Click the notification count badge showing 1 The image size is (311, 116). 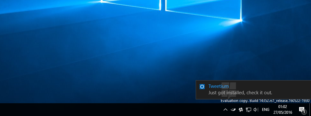point(304,112)
